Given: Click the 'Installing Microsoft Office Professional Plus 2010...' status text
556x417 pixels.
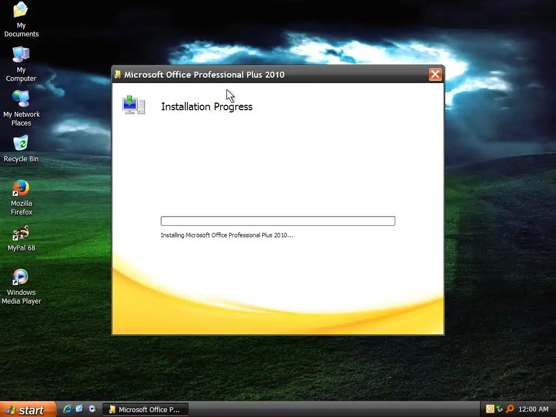Looking at the screenshot, I should [x=227, y=235].
